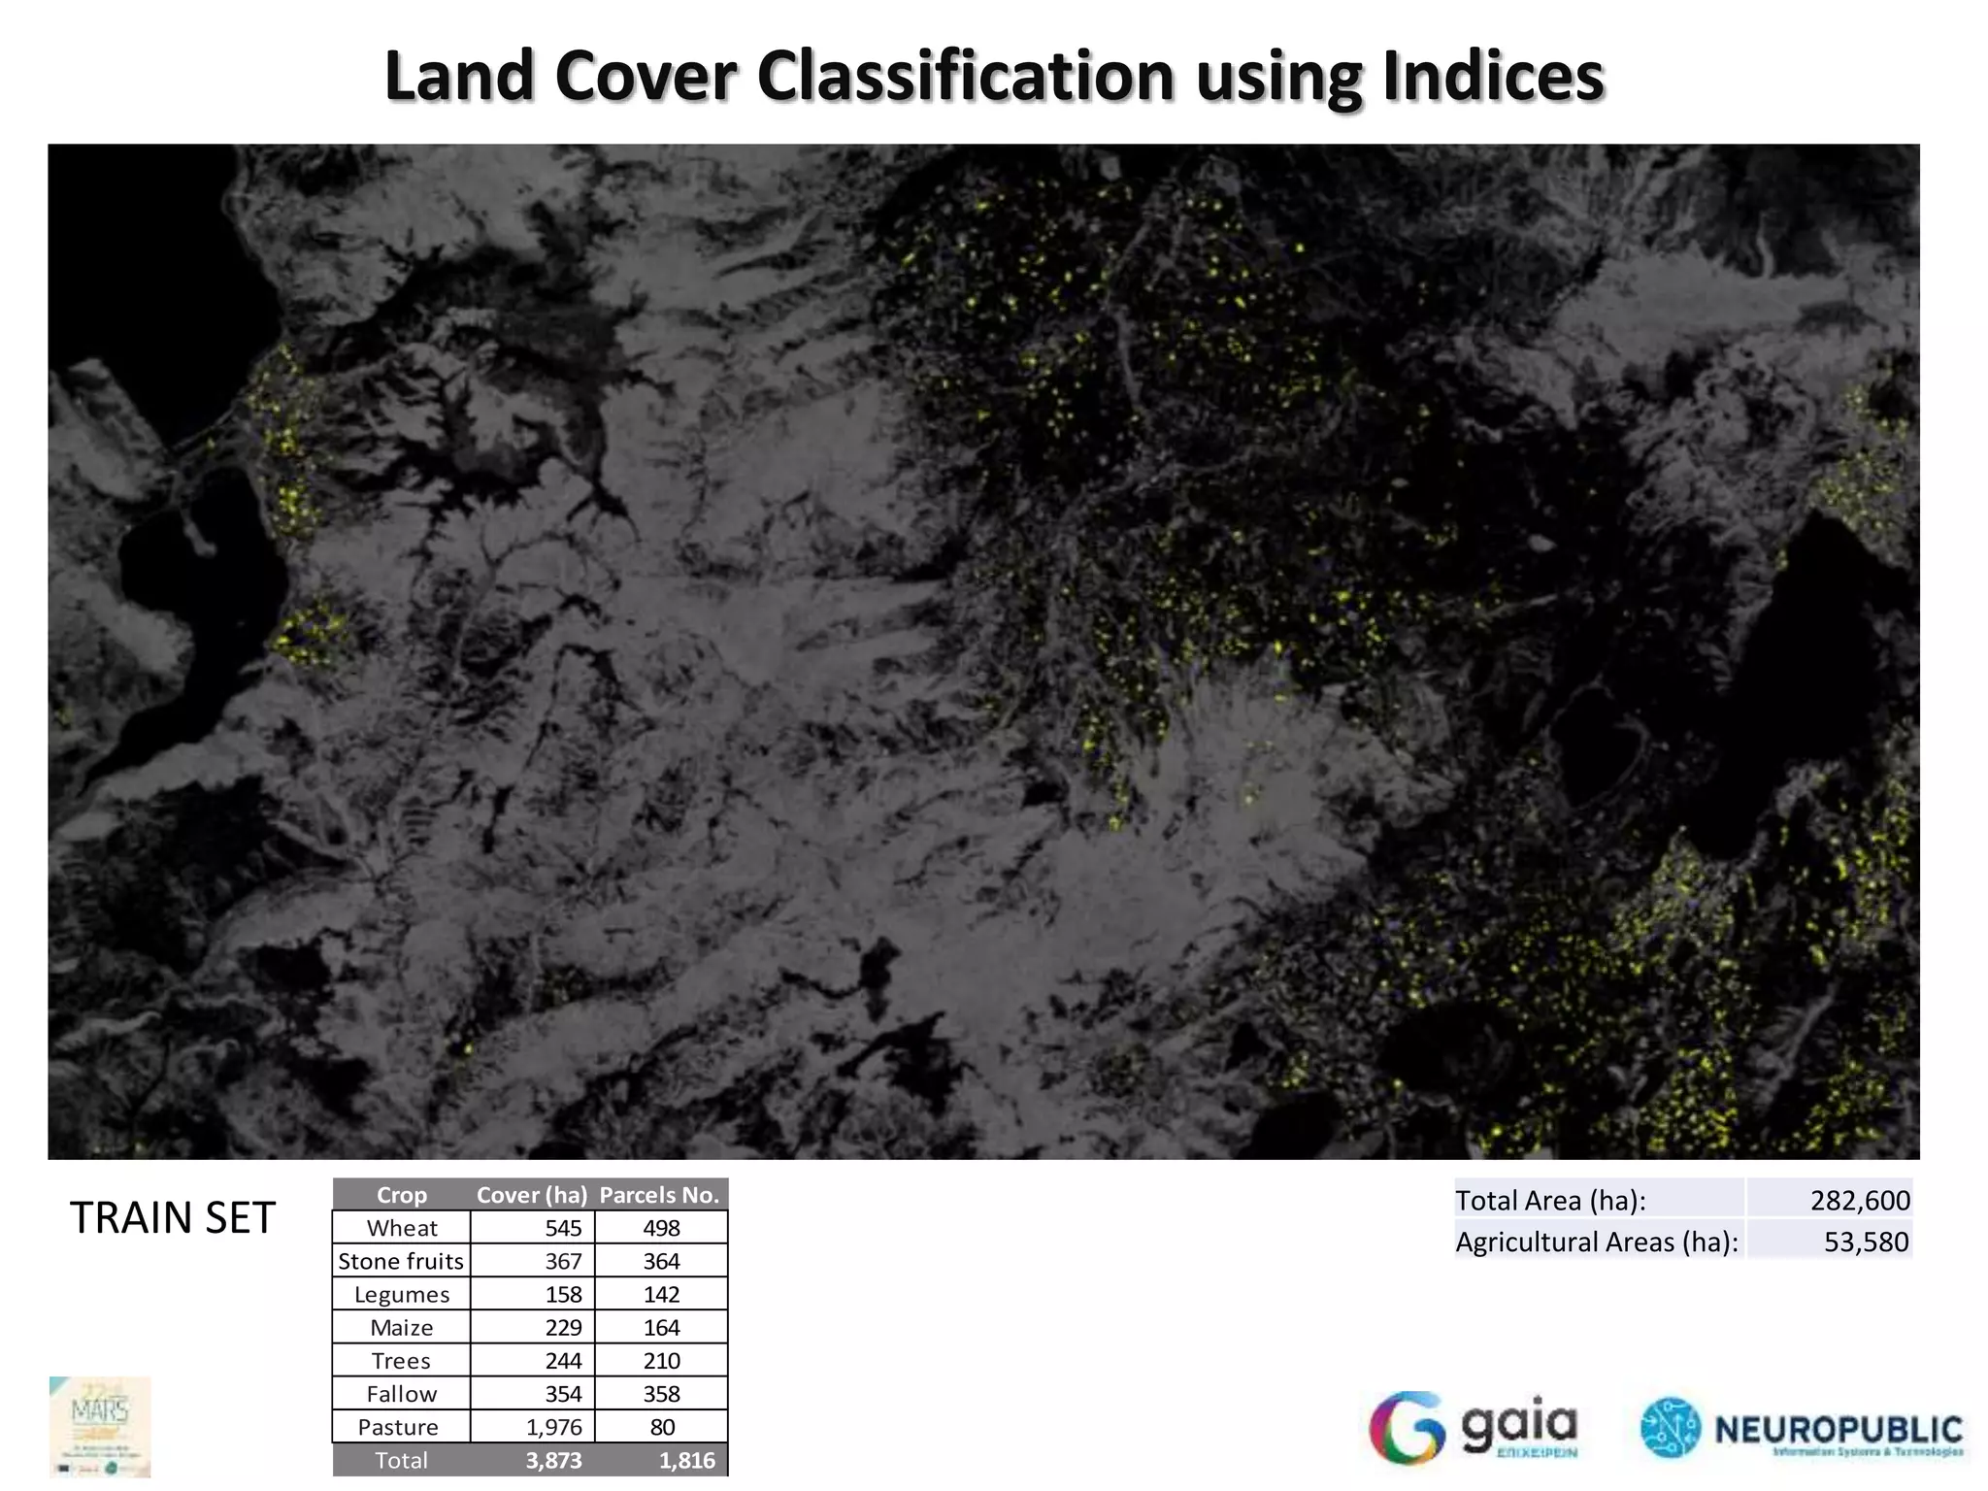Click the 'TRAIN SET' label
Screen dimensions: 1988x1491
tap(173, 1218)
